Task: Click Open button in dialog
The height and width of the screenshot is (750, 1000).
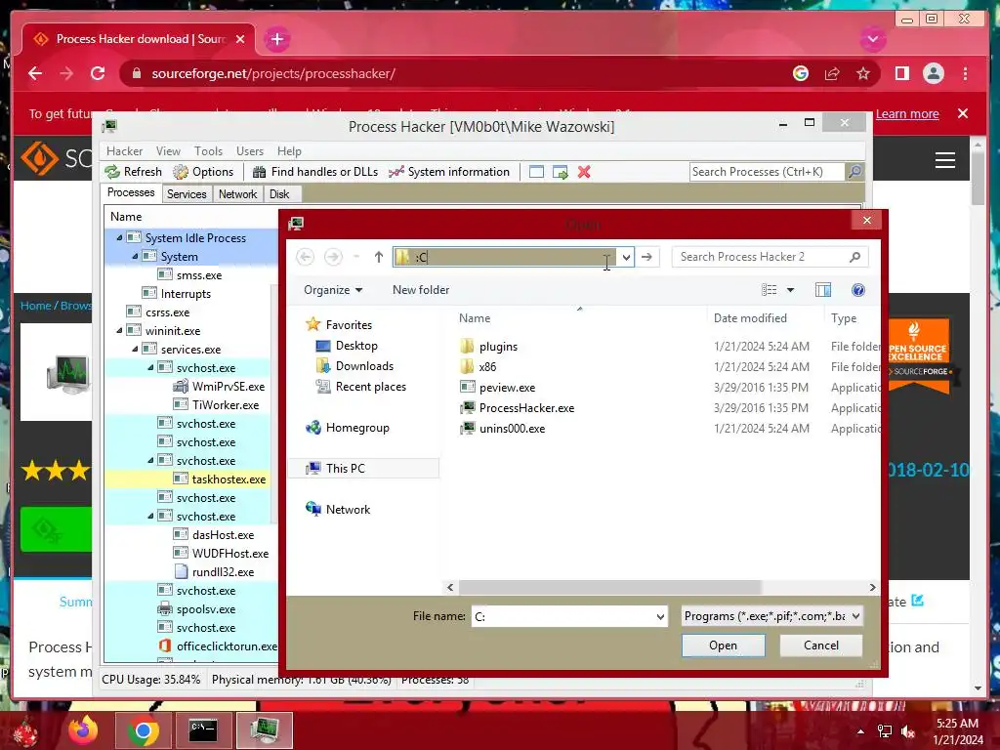Action: pyautogui.click(x=724, y=646)
